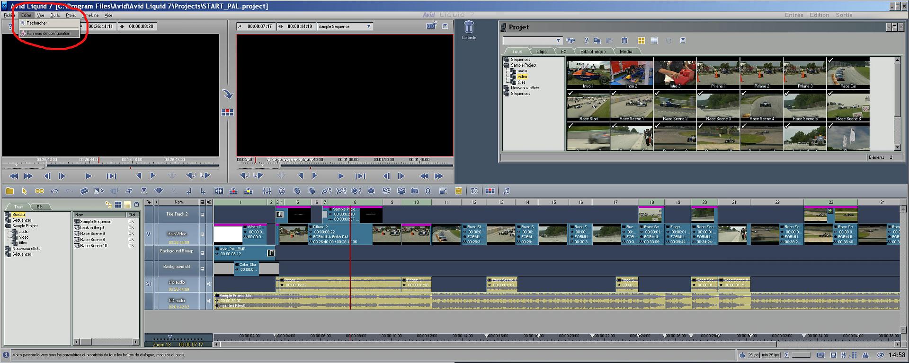This screenshot has width=909, height=363.
Task: Expand the Projet rack combo box
Action: 558,41
